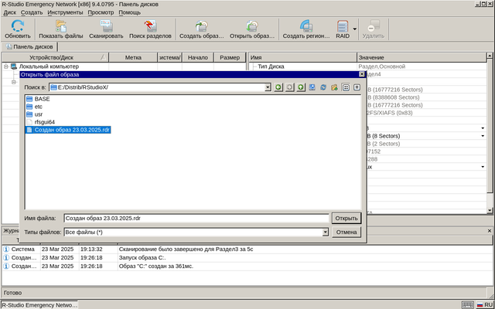
Task: Sort by Устройство/Диск column header
Action: 55,57
